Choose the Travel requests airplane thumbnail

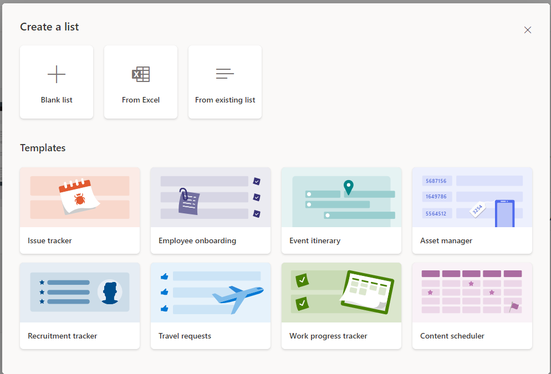pyautogui.click(x=211, y=293)
